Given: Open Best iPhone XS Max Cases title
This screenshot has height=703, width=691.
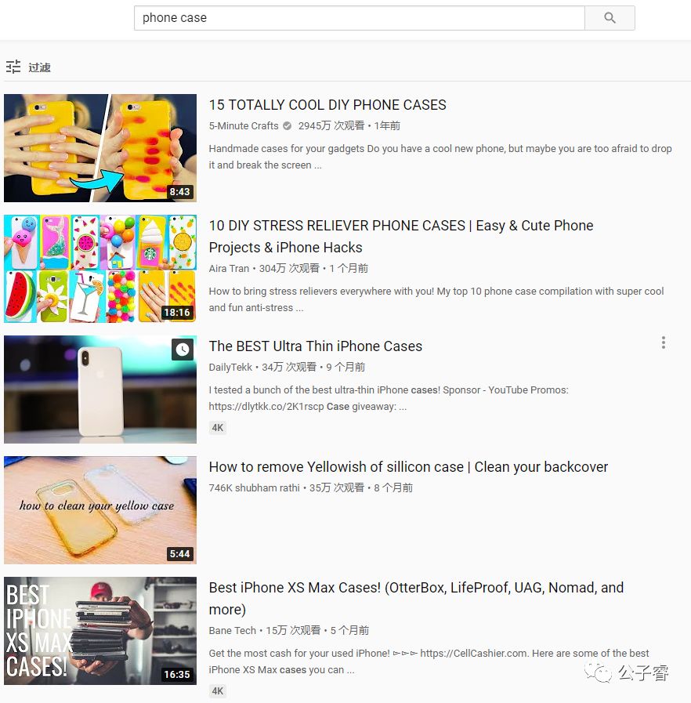Looking at the screenshot, I should [x=416, y=599].
